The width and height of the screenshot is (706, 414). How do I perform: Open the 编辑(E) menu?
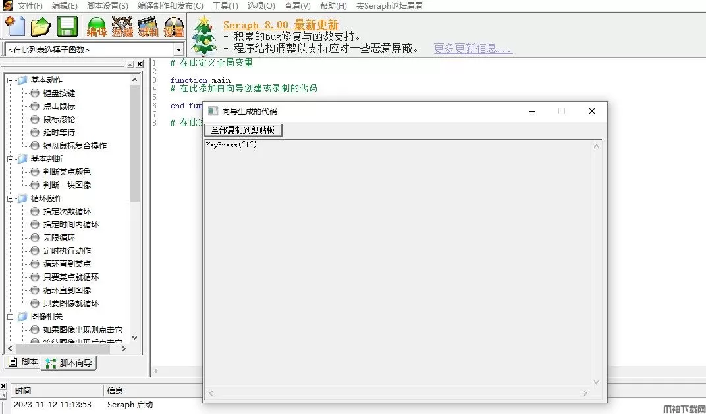(65, 6)
